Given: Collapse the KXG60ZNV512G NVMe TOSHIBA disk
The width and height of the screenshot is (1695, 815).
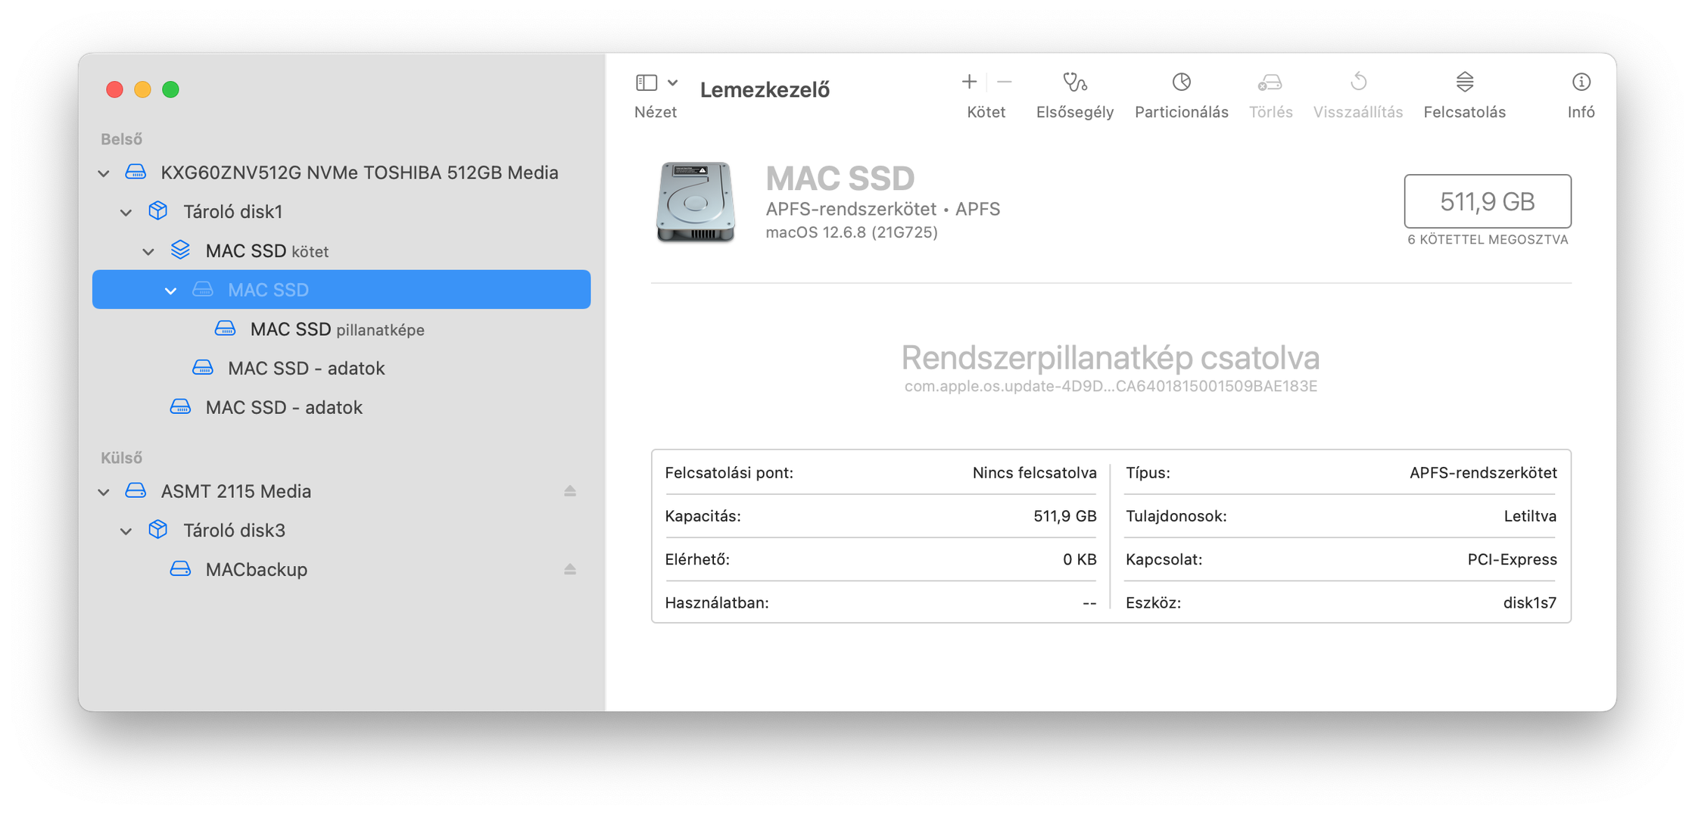Looking at the screenshot, I should point(104,173).
